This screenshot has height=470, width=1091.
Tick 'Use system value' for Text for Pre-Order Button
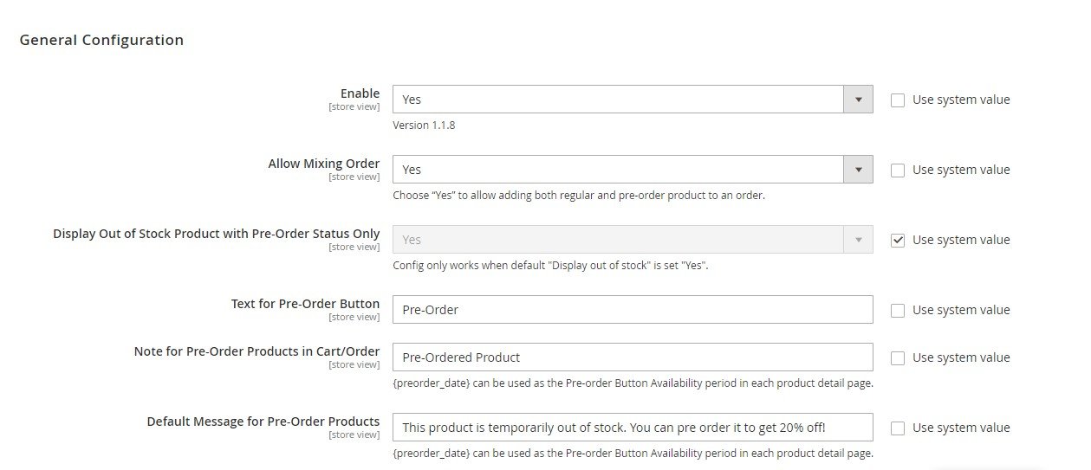pyautogui.click(x=898, y=310)
